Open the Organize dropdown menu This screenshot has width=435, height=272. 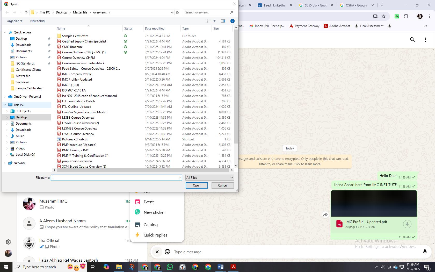[14, 21]
